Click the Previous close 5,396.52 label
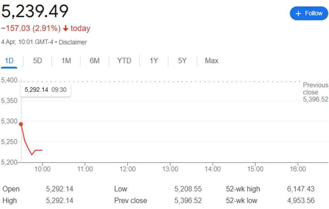Image resolution: width=329 pixels, height=209 pixels. click(316, 92)
